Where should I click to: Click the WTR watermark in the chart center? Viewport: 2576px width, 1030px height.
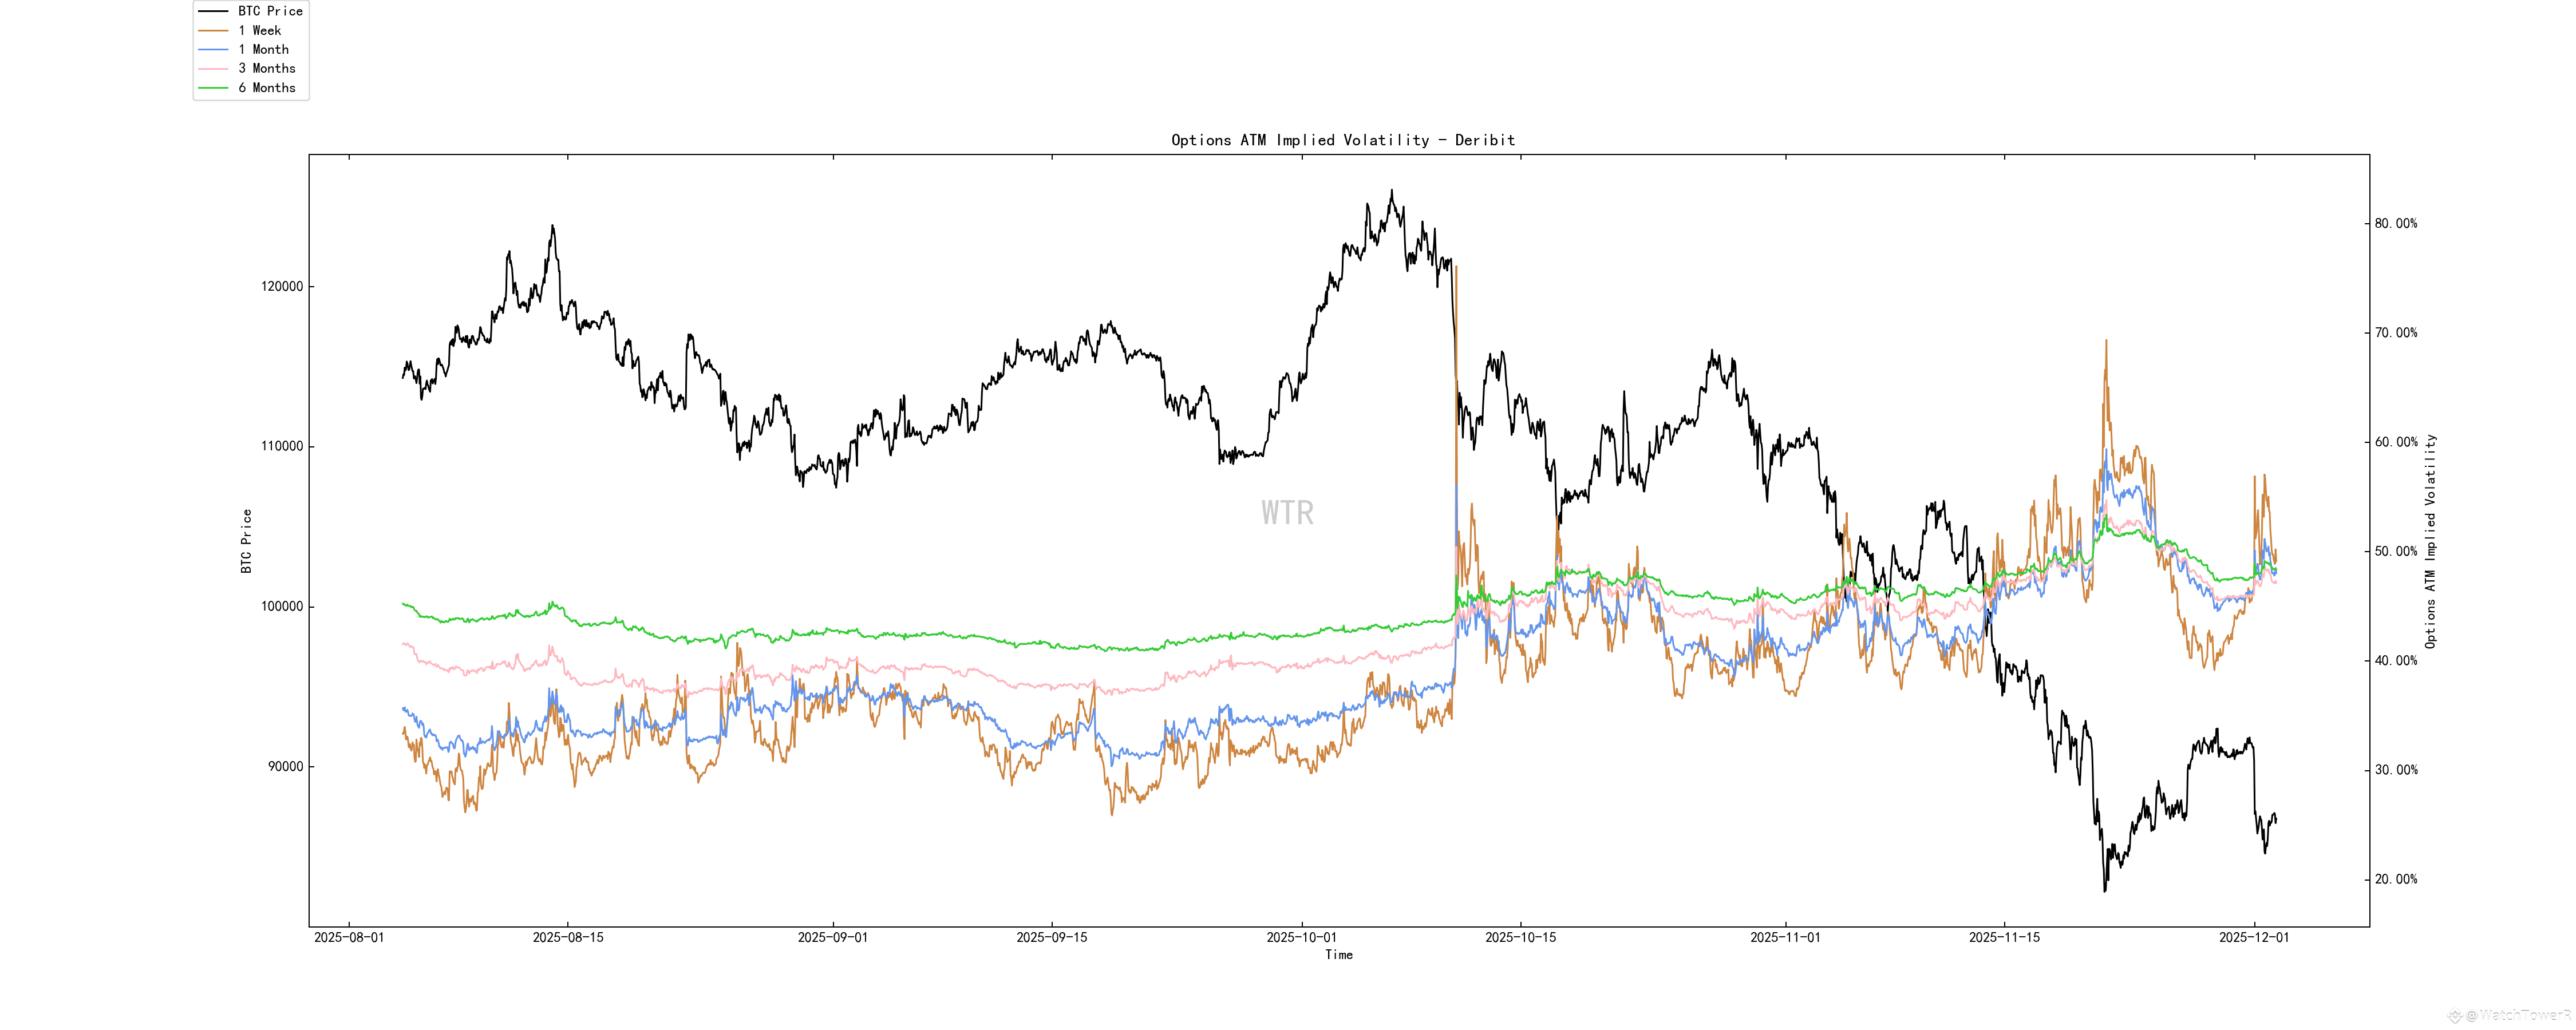pyautogui.click(x=1287, y=513)
